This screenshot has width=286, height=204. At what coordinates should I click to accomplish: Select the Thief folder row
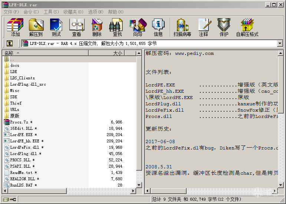click(69, 103)
